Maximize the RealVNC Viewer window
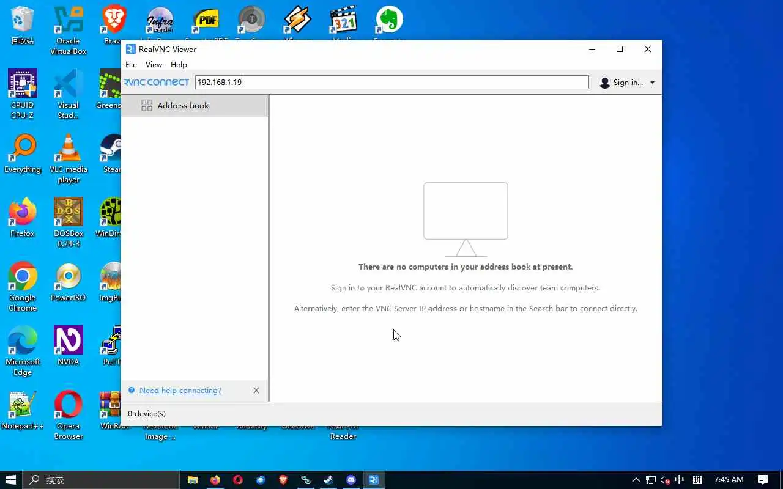The height and width of the screenshot is (489, 783). click(620, 49)
